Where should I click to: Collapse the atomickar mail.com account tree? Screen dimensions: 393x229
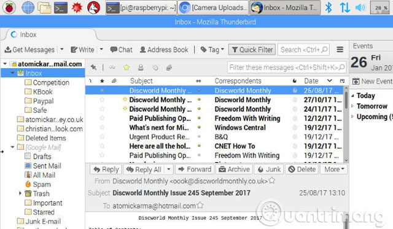[5, 64]
